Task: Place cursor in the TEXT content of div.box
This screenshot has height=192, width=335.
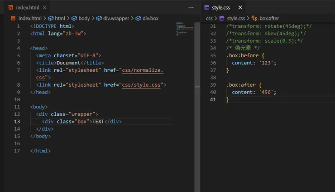Action: 98,122
